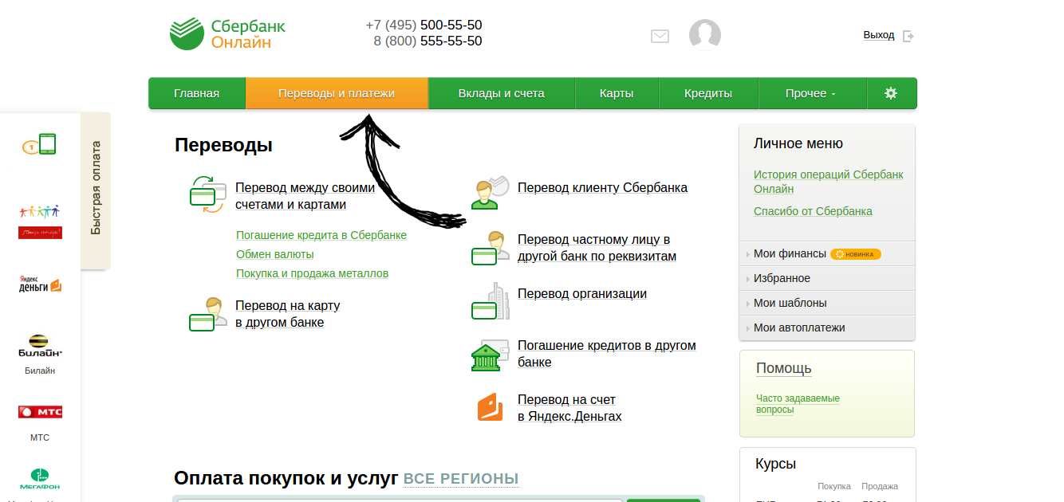The height and width of the screenshot is (502, 1064).
Task: Go to the Главная tab
Action: [197, 93]
